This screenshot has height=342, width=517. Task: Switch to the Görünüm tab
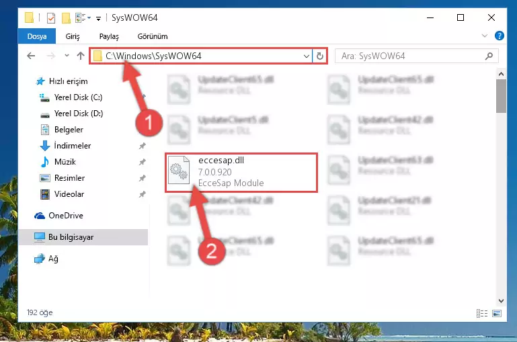pos(153,36)
